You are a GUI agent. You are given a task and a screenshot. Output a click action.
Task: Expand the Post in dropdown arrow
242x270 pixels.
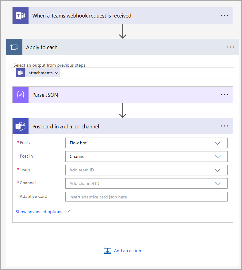217,157
